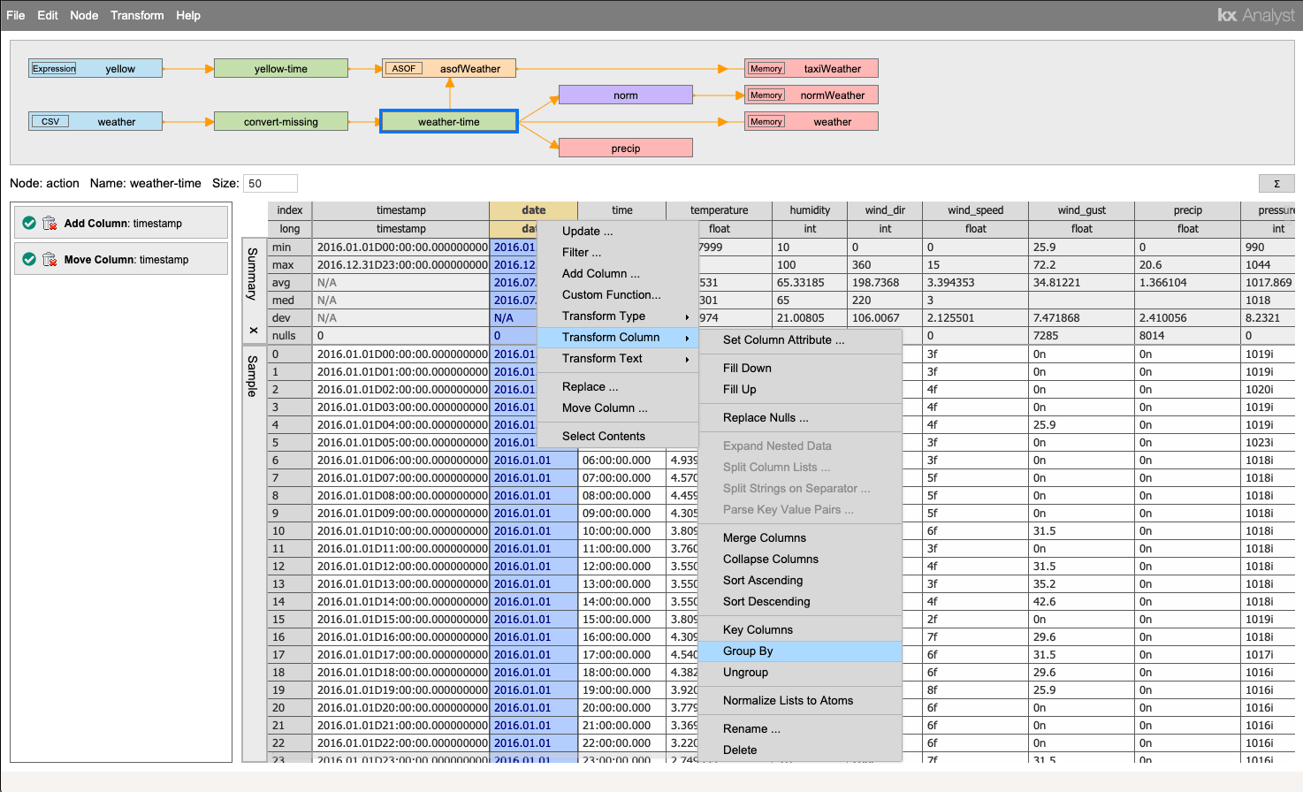This screenshot has height=792, width=1303.
Task: Open the Transform menu in menu bar
Action: pyautogui.click(x=137, y=15)
